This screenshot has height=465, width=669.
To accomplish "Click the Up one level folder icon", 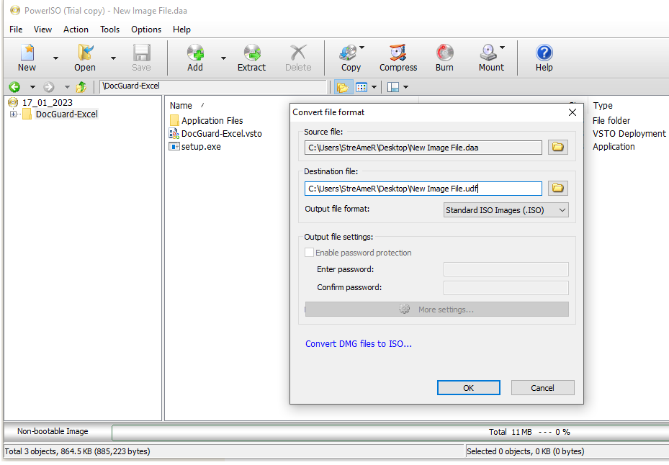I will tap(81, 87).
